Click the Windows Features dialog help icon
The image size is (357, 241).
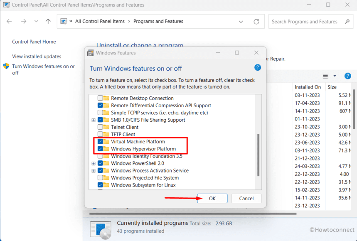click(x=258, y=68)
